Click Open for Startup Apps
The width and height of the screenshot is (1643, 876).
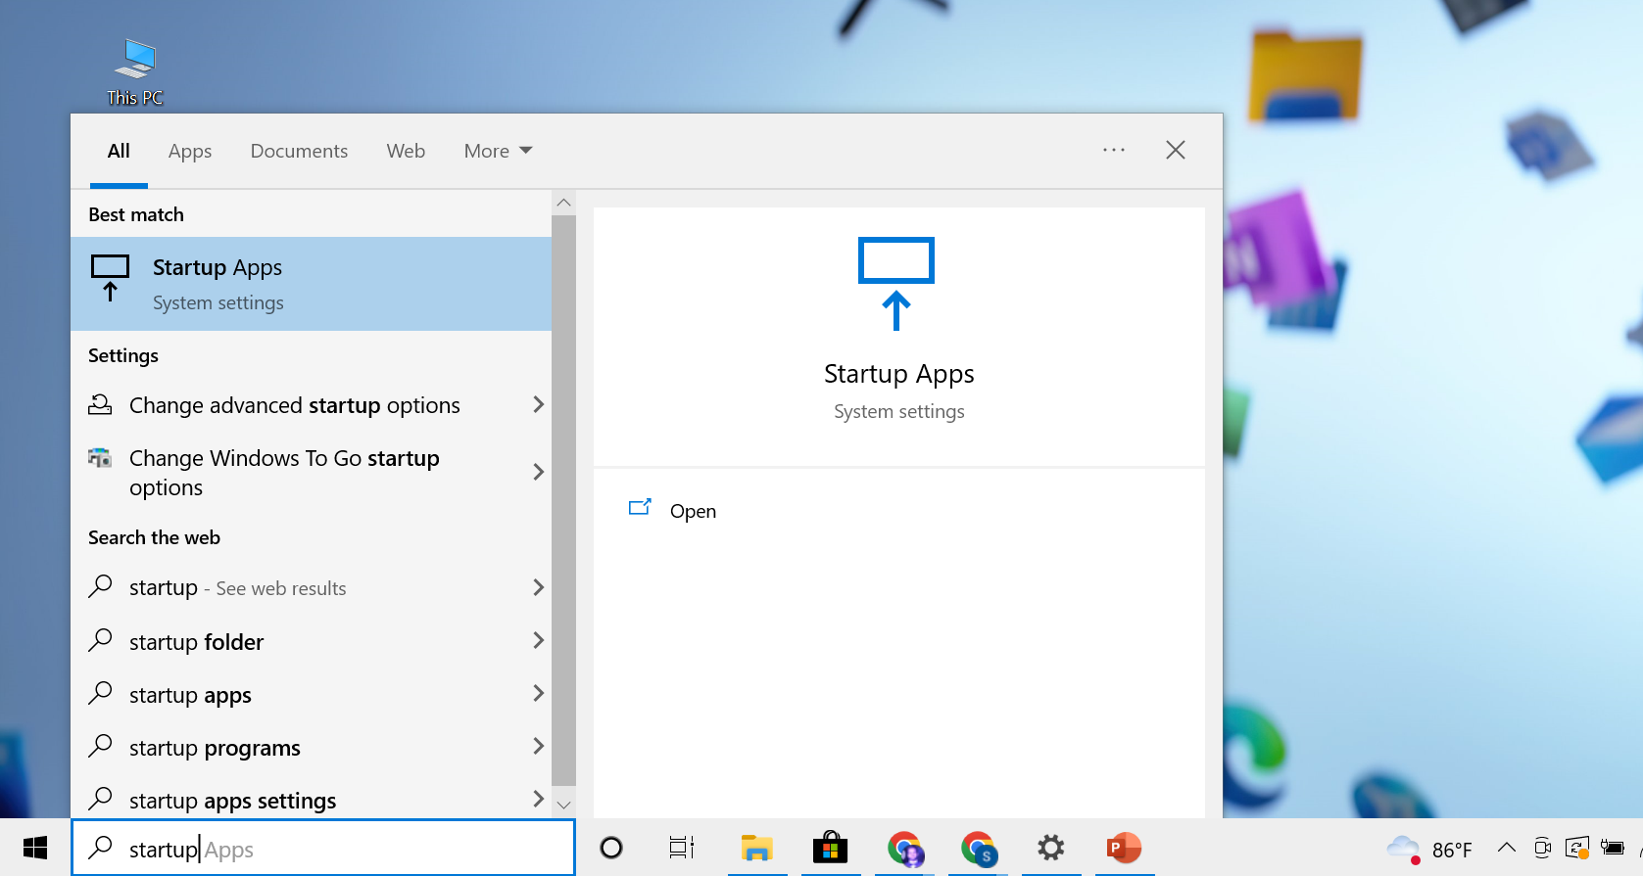(692, 511)
